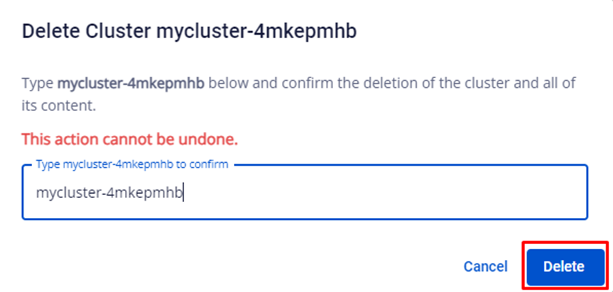Confirm cluster deletion with the Delete button
This screenshot has width=613, height=292.
point(564,266)
